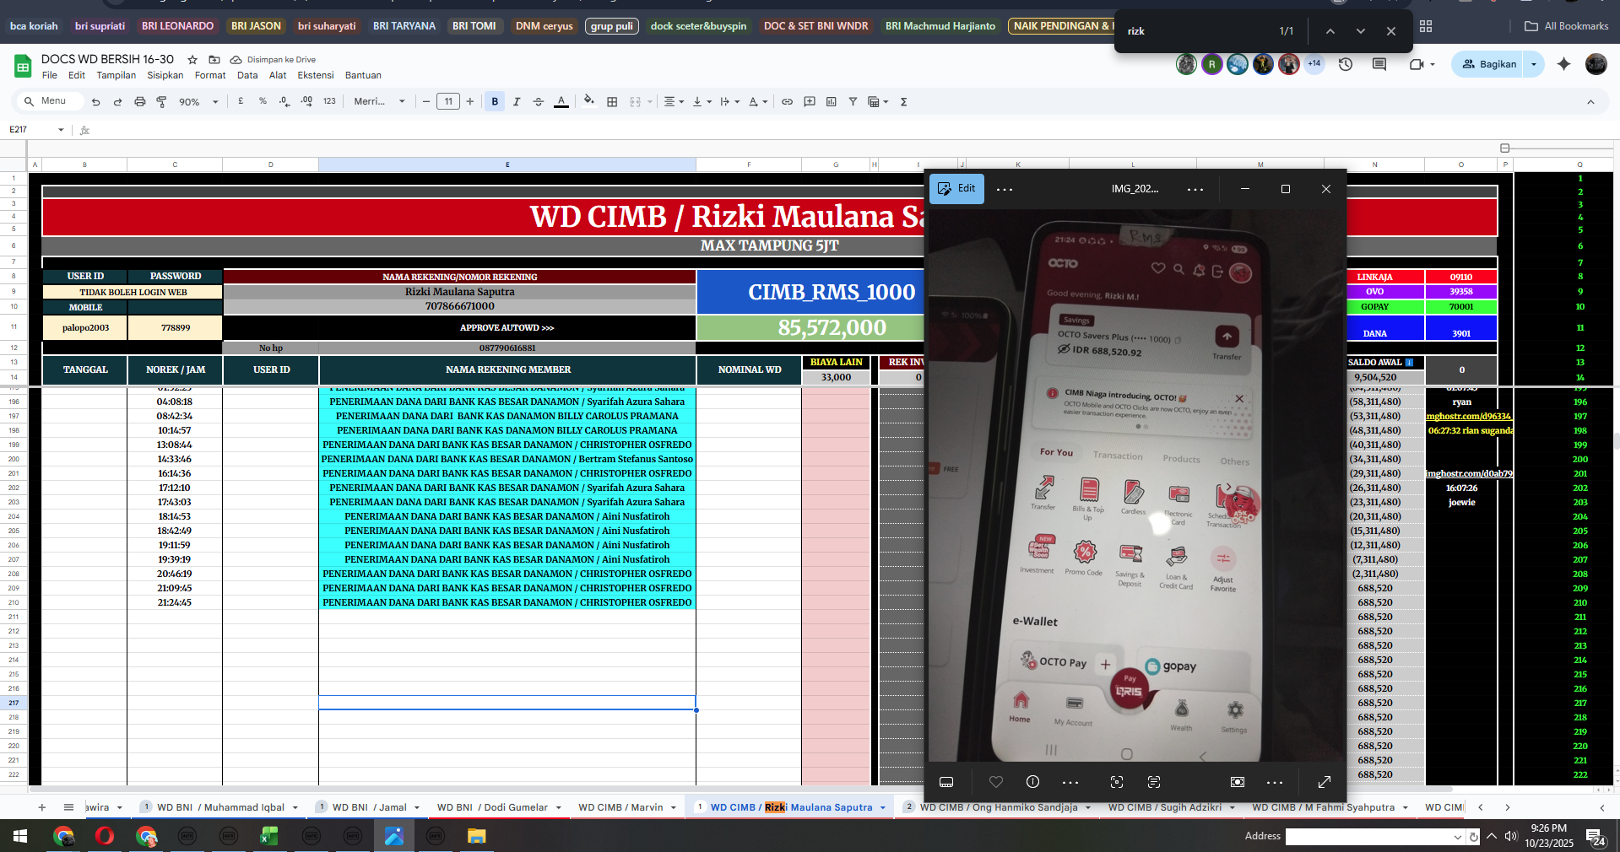Open the font family dropdown Merri...
1620x852 pixels.
click(x=379, y=101)
